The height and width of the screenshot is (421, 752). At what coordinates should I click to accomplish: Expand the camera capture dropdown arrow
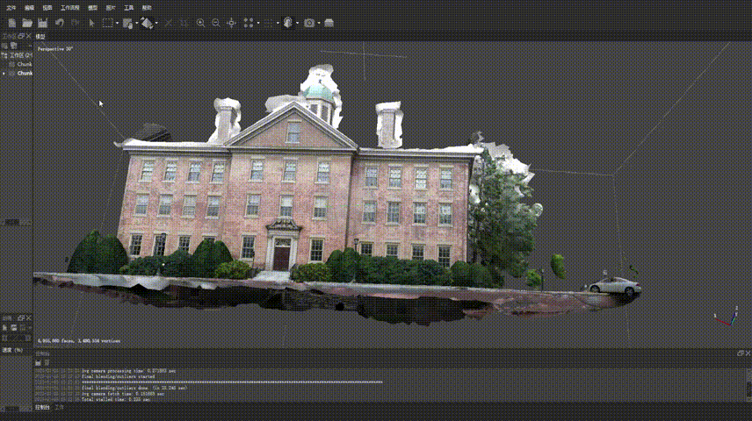point(320,22)
